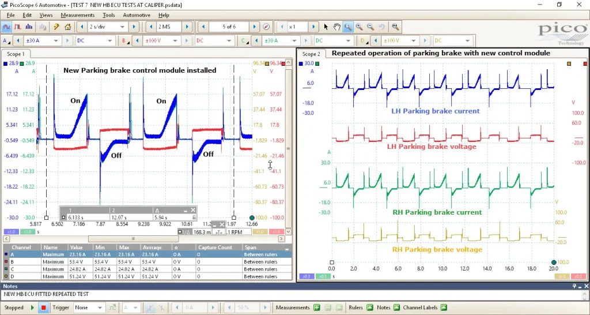This screenshot has height=315, width=590.
Task: Open the buffer navigator compass icon
Action: coord(266,27)
